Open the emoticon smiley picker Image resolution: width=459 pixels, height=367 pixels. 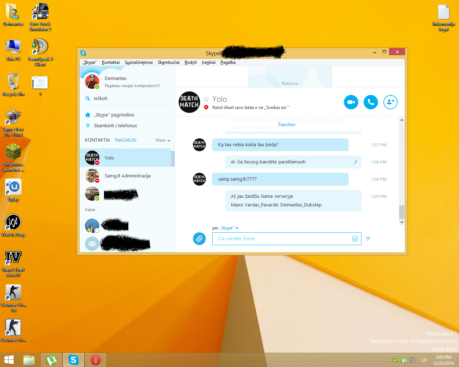coord(355,239)
